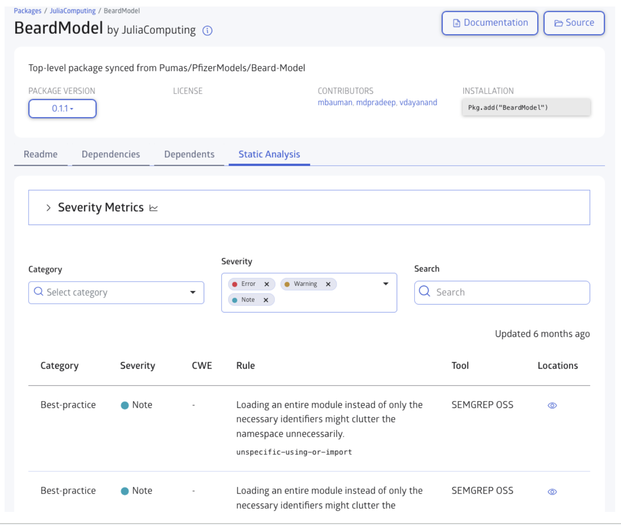
Task: Switch to the Readme tab
Action: pos(41,154)
